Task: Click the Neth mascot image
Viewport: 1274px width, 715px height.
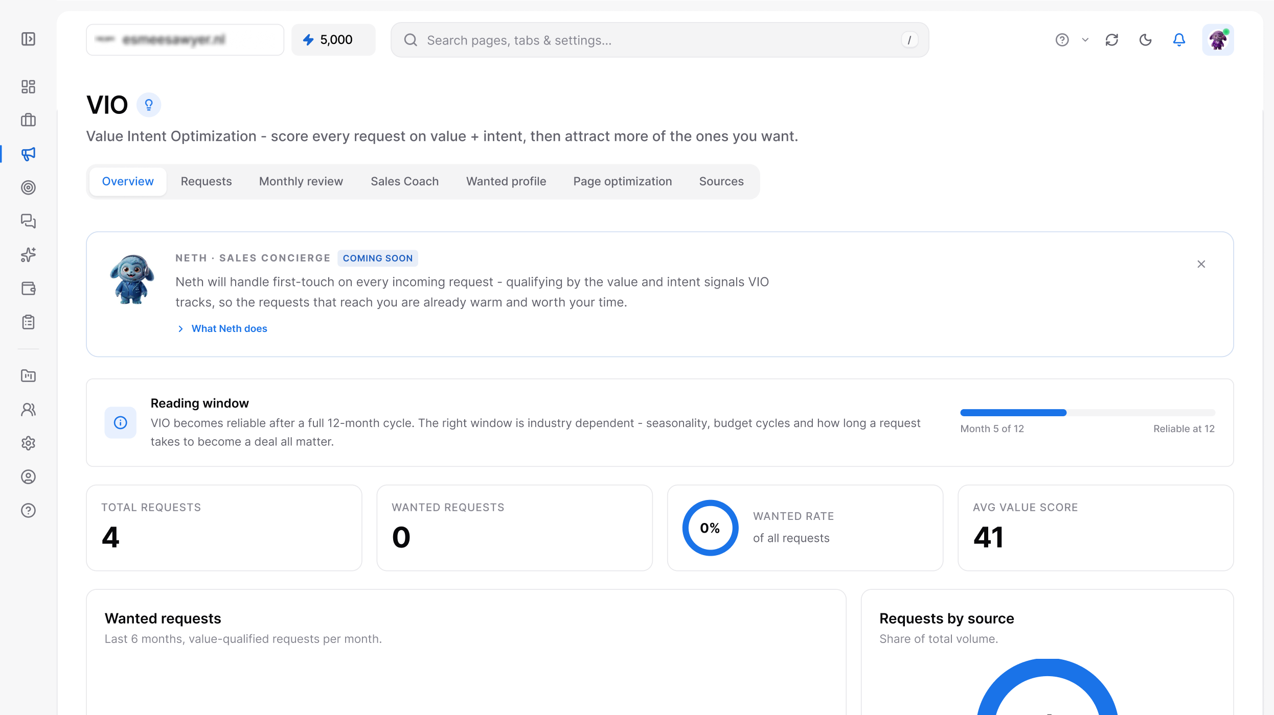Action: point(132,279)
